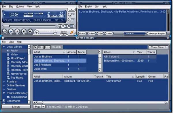The image size is (173, 113).
Task: Click into the Search input field
Action: (105, 47)
